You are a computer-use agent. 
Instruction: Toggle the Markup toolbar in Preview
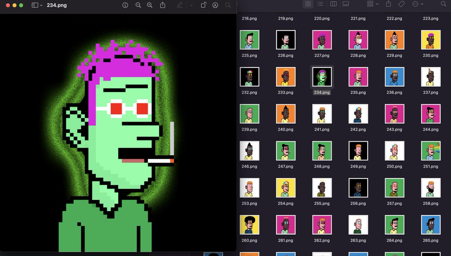click(x=215, y=5)
